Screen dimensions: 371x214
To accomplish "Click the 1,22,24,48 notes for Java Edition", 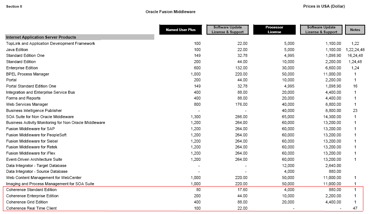I will pyautogui.click(x=355, y=50).
